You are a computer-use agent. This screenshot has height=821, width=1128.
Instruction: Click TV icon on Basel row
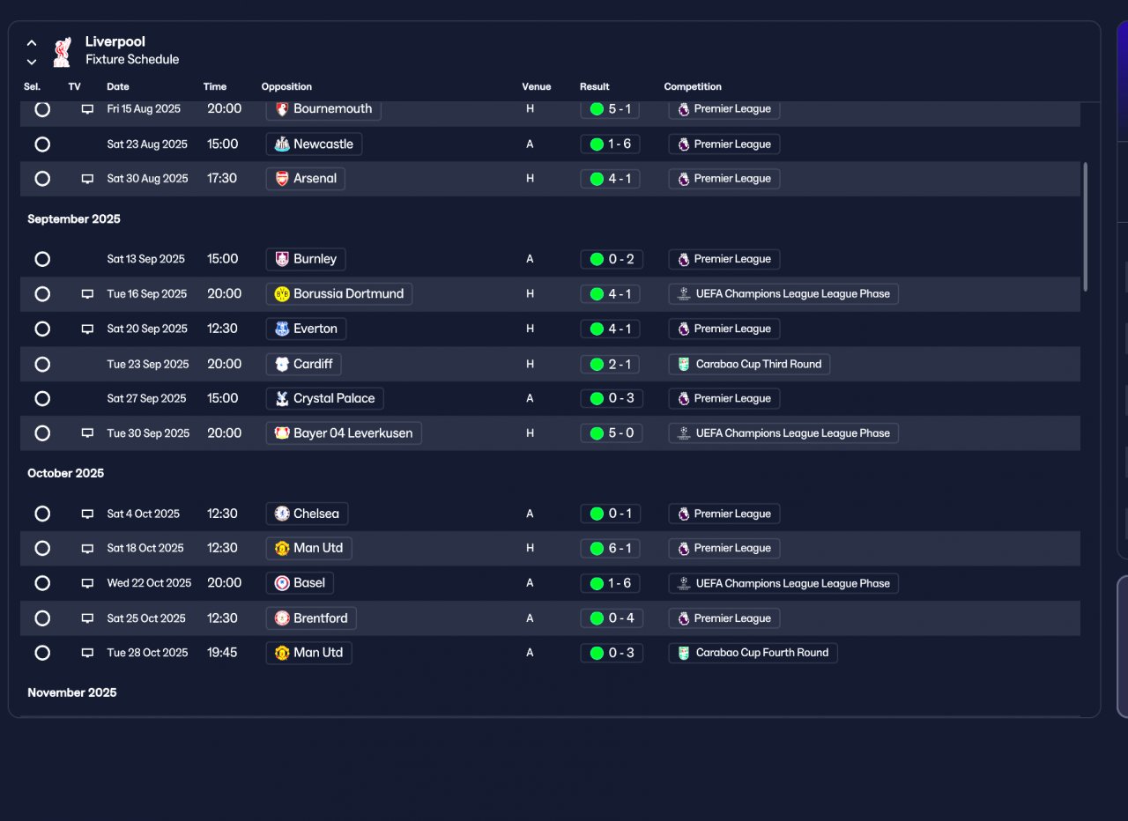pos(87,583)
